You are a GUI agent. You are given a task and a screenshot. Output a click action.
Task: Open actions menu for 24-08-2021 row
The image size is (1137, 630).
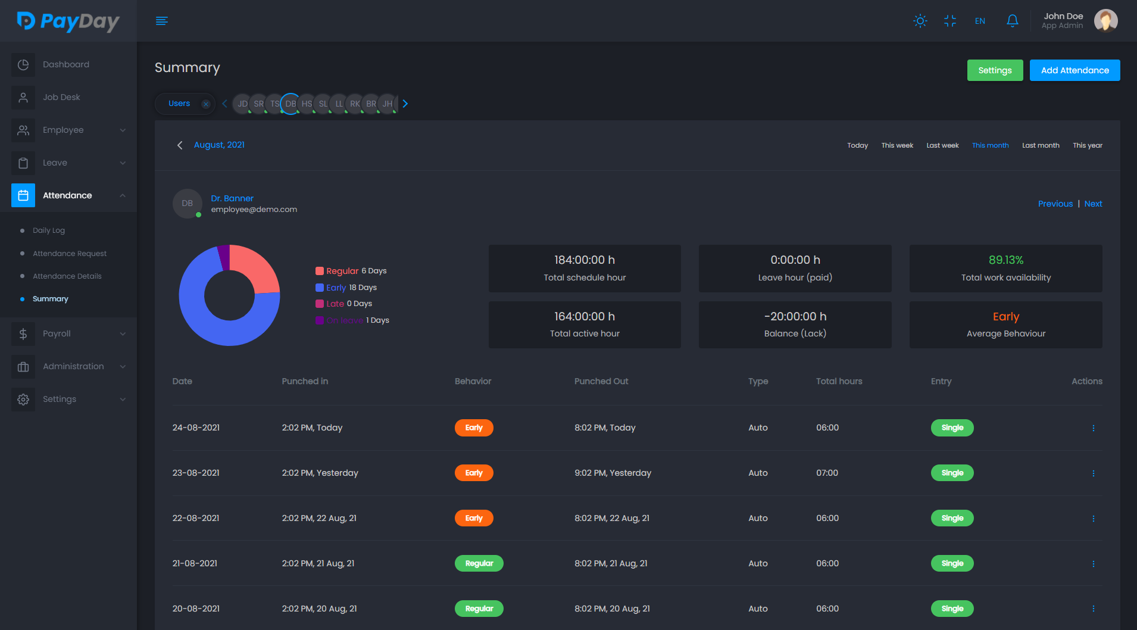coord(1093,428)
